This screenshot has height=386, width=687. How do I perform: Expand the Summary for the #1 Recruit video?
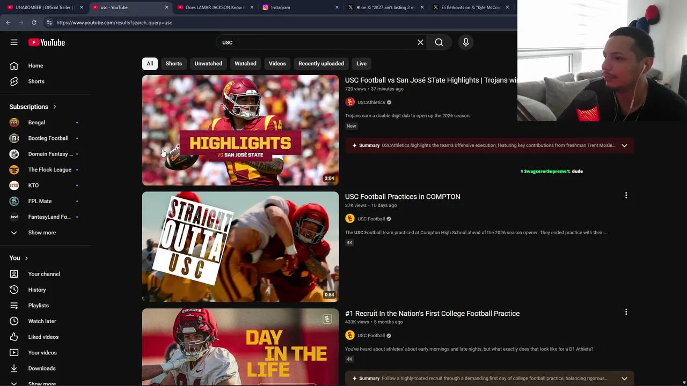[x=624, y=378]
